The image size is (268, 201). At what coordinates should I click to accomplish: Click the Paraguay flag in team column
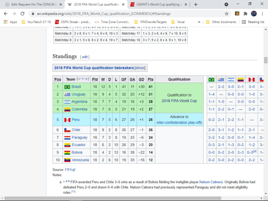(x=67, y=138)
